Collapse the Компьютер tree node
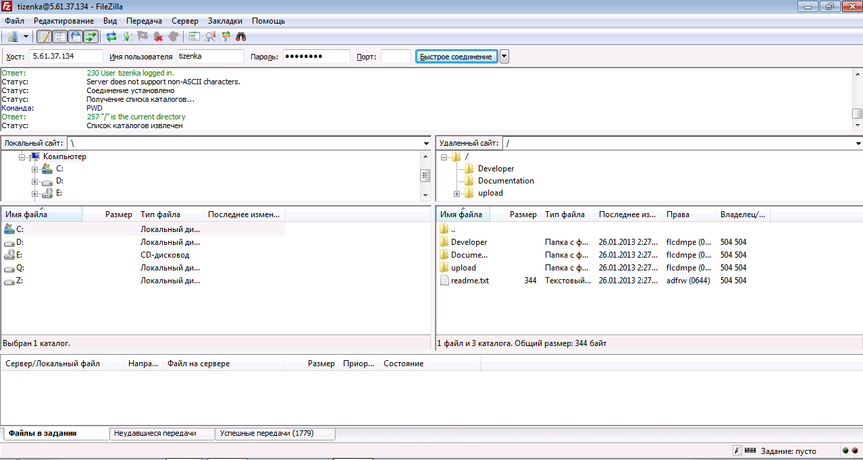 22,156
